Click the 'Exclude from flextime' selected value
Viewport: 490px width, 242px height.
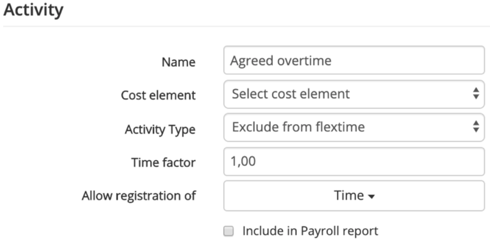(298, 127)
